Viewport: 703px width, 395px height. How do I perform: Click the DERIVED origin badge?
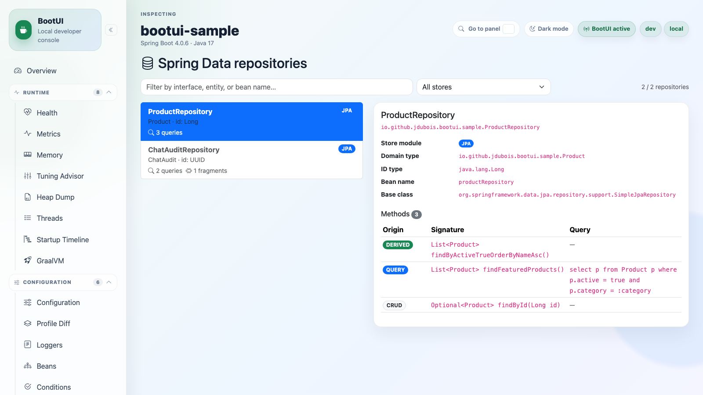point(398,245)
